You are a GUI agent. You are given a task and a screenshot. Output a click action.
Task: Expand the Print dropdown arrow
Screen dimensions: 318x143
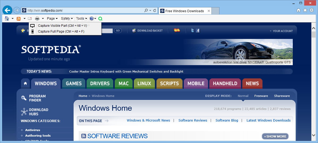point(43,19)
